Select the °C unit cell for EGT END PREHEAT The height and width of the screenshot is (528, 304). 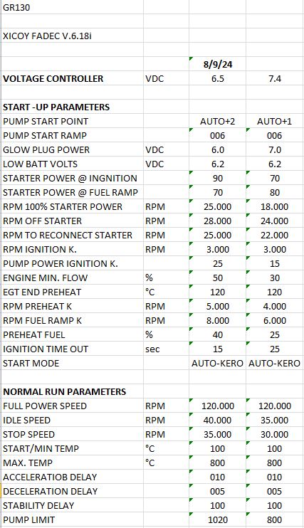pyautogui.click(x=166, y=292)
